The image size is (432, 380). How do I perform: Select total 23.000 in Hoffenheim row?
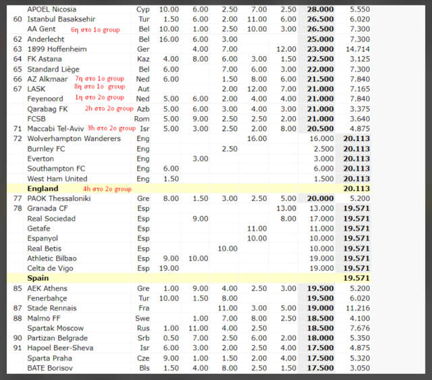[x=320, y=49]
